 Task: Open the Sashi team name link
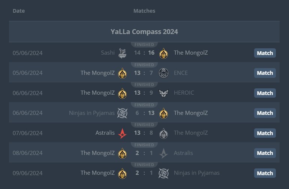click(108, 53)
